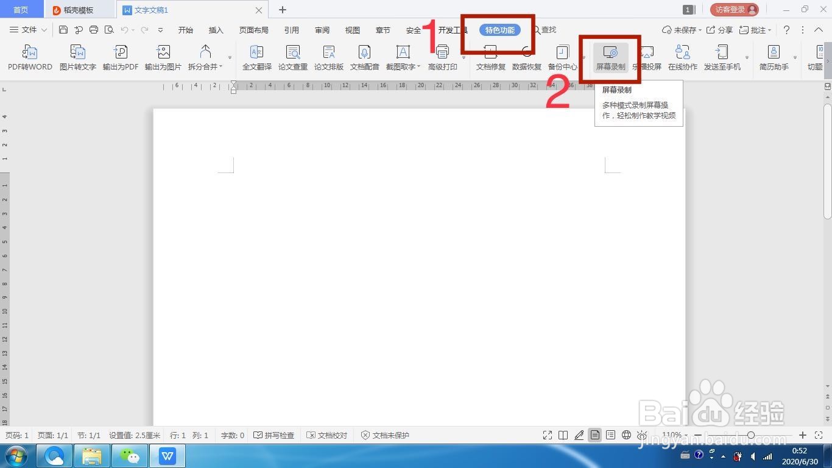Viewport: 832px width, 468px height.
Task: Open the help question mark button
Action: pyautogui.click(x=787, y=30)
